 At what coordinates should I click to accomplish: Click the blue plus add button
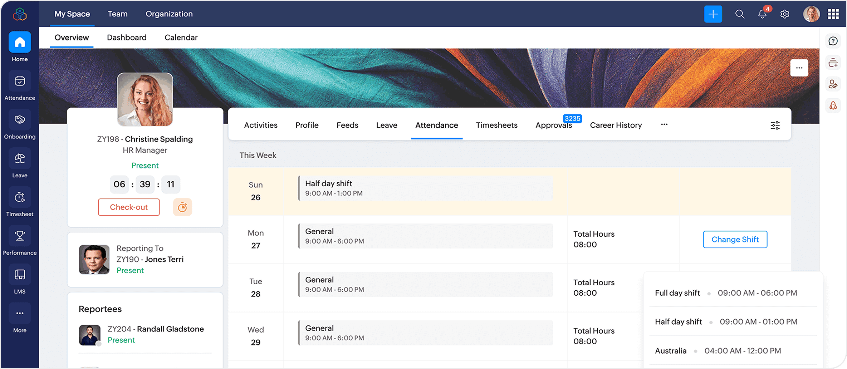[x=713, y=14]
